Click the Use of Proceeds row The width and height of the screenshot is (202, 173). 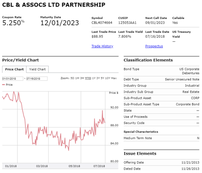pyautogui.click(x=162, y=117)
